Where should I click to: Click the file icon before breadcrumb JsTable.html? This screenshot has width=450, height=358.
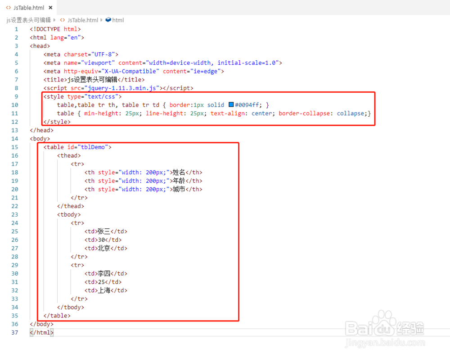click(62, 20)
